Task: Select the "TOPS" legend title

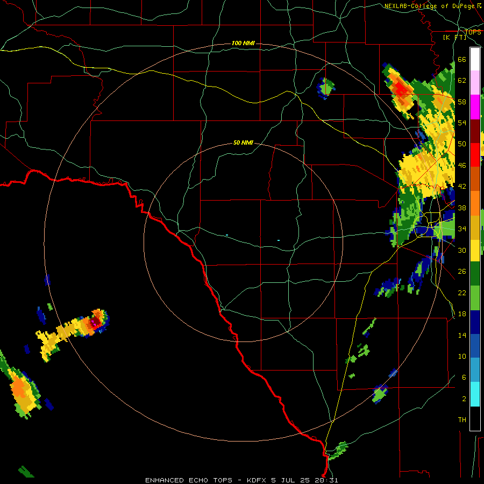Action: tap(473, 32)
